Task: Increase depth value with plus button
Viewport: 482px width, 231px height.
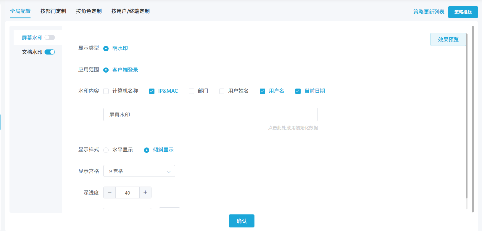Action: pyautogui.click(x=145, y=192)
